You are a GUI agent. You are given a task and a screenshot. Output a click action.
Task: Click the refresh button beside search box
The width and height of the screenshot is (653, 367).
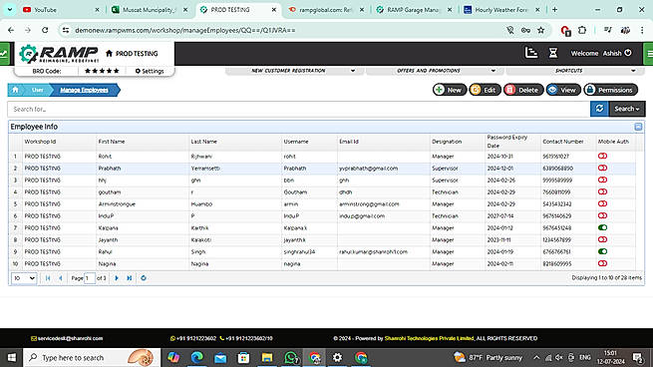point(599,109)
